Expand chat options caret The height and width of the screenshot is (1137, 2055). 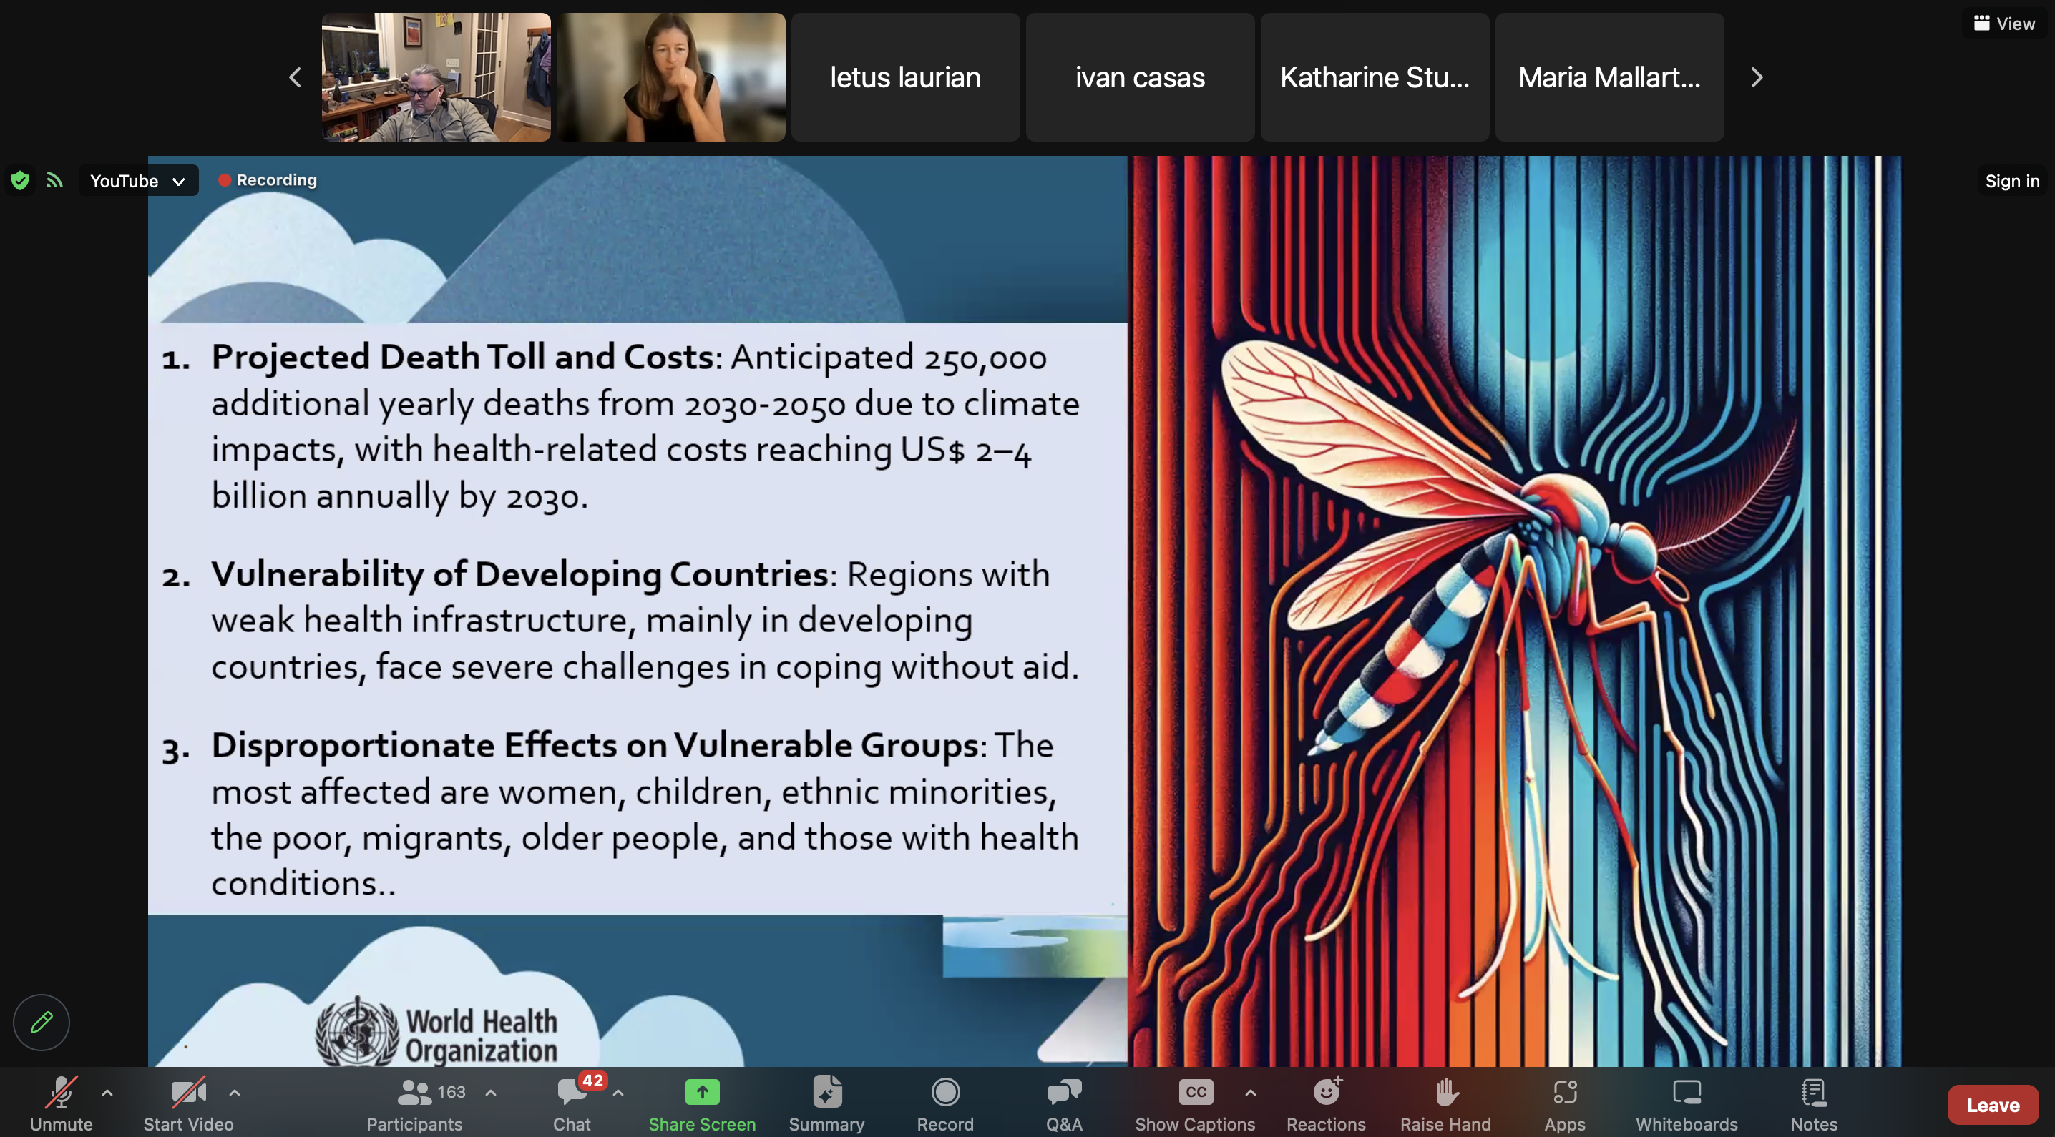(618, 1093)
